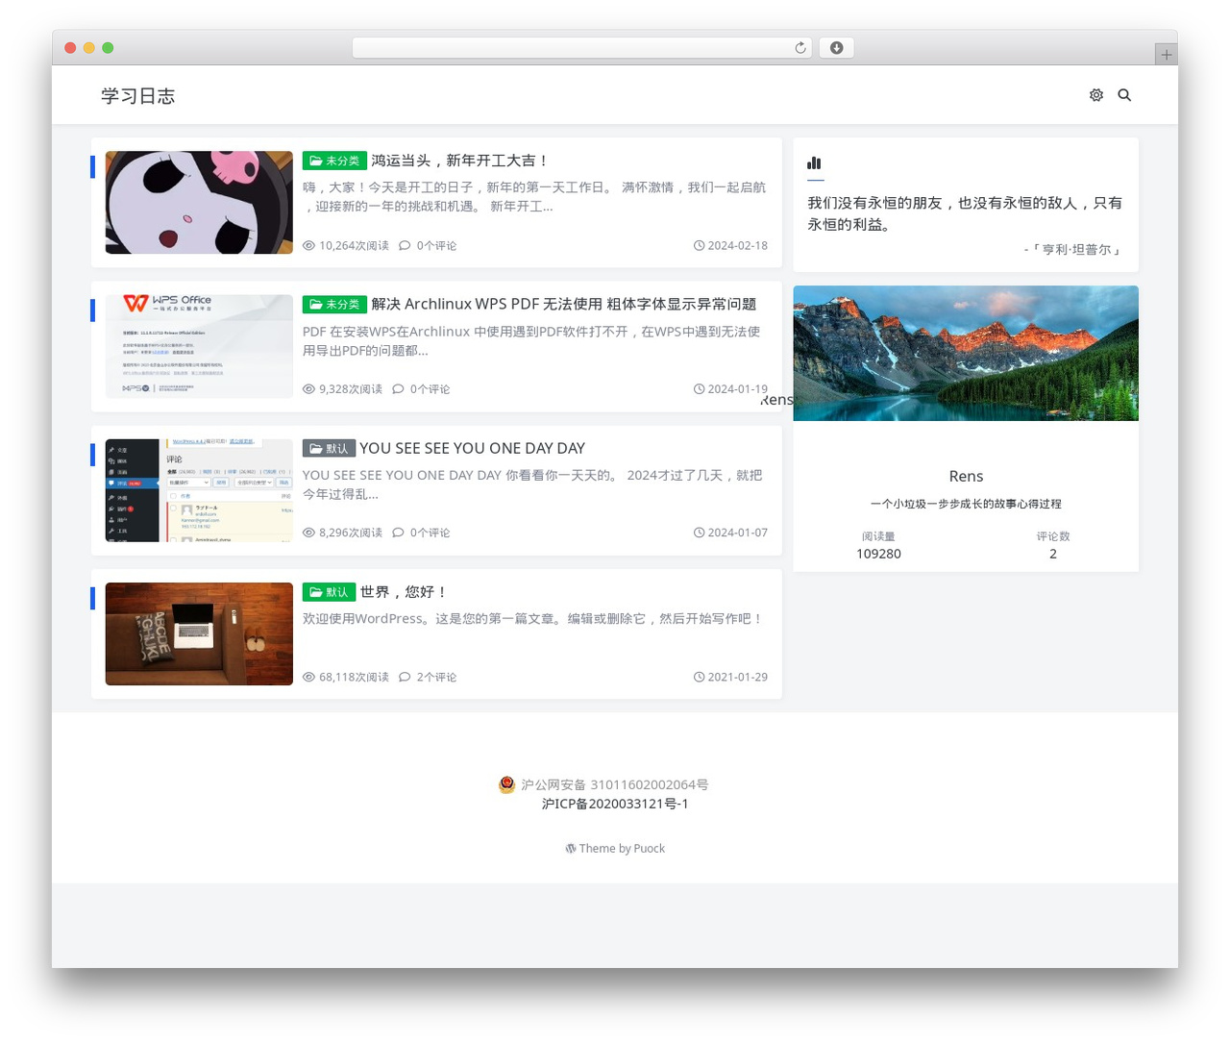Click comment bubble icon on 鸿运当头 post
Image resolution: width=1230 pixels, height=1042 pixels.
click(x=405, y=246)
